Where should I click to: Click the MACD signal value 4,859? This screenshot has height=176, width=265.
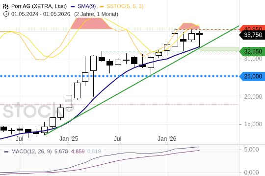(x=78, y=152)
